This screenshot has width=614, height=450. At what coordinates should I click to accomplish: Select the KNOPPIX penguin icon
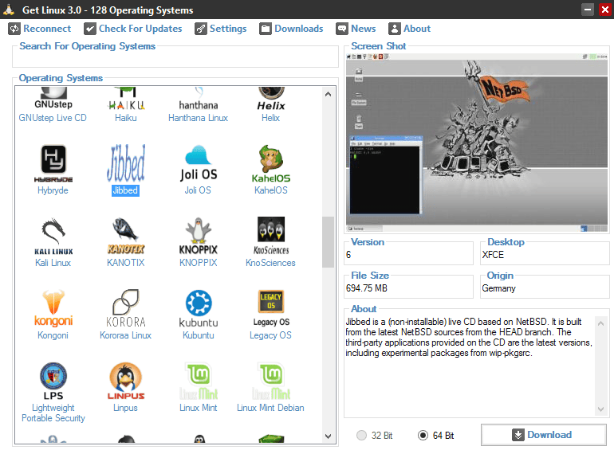198,236
